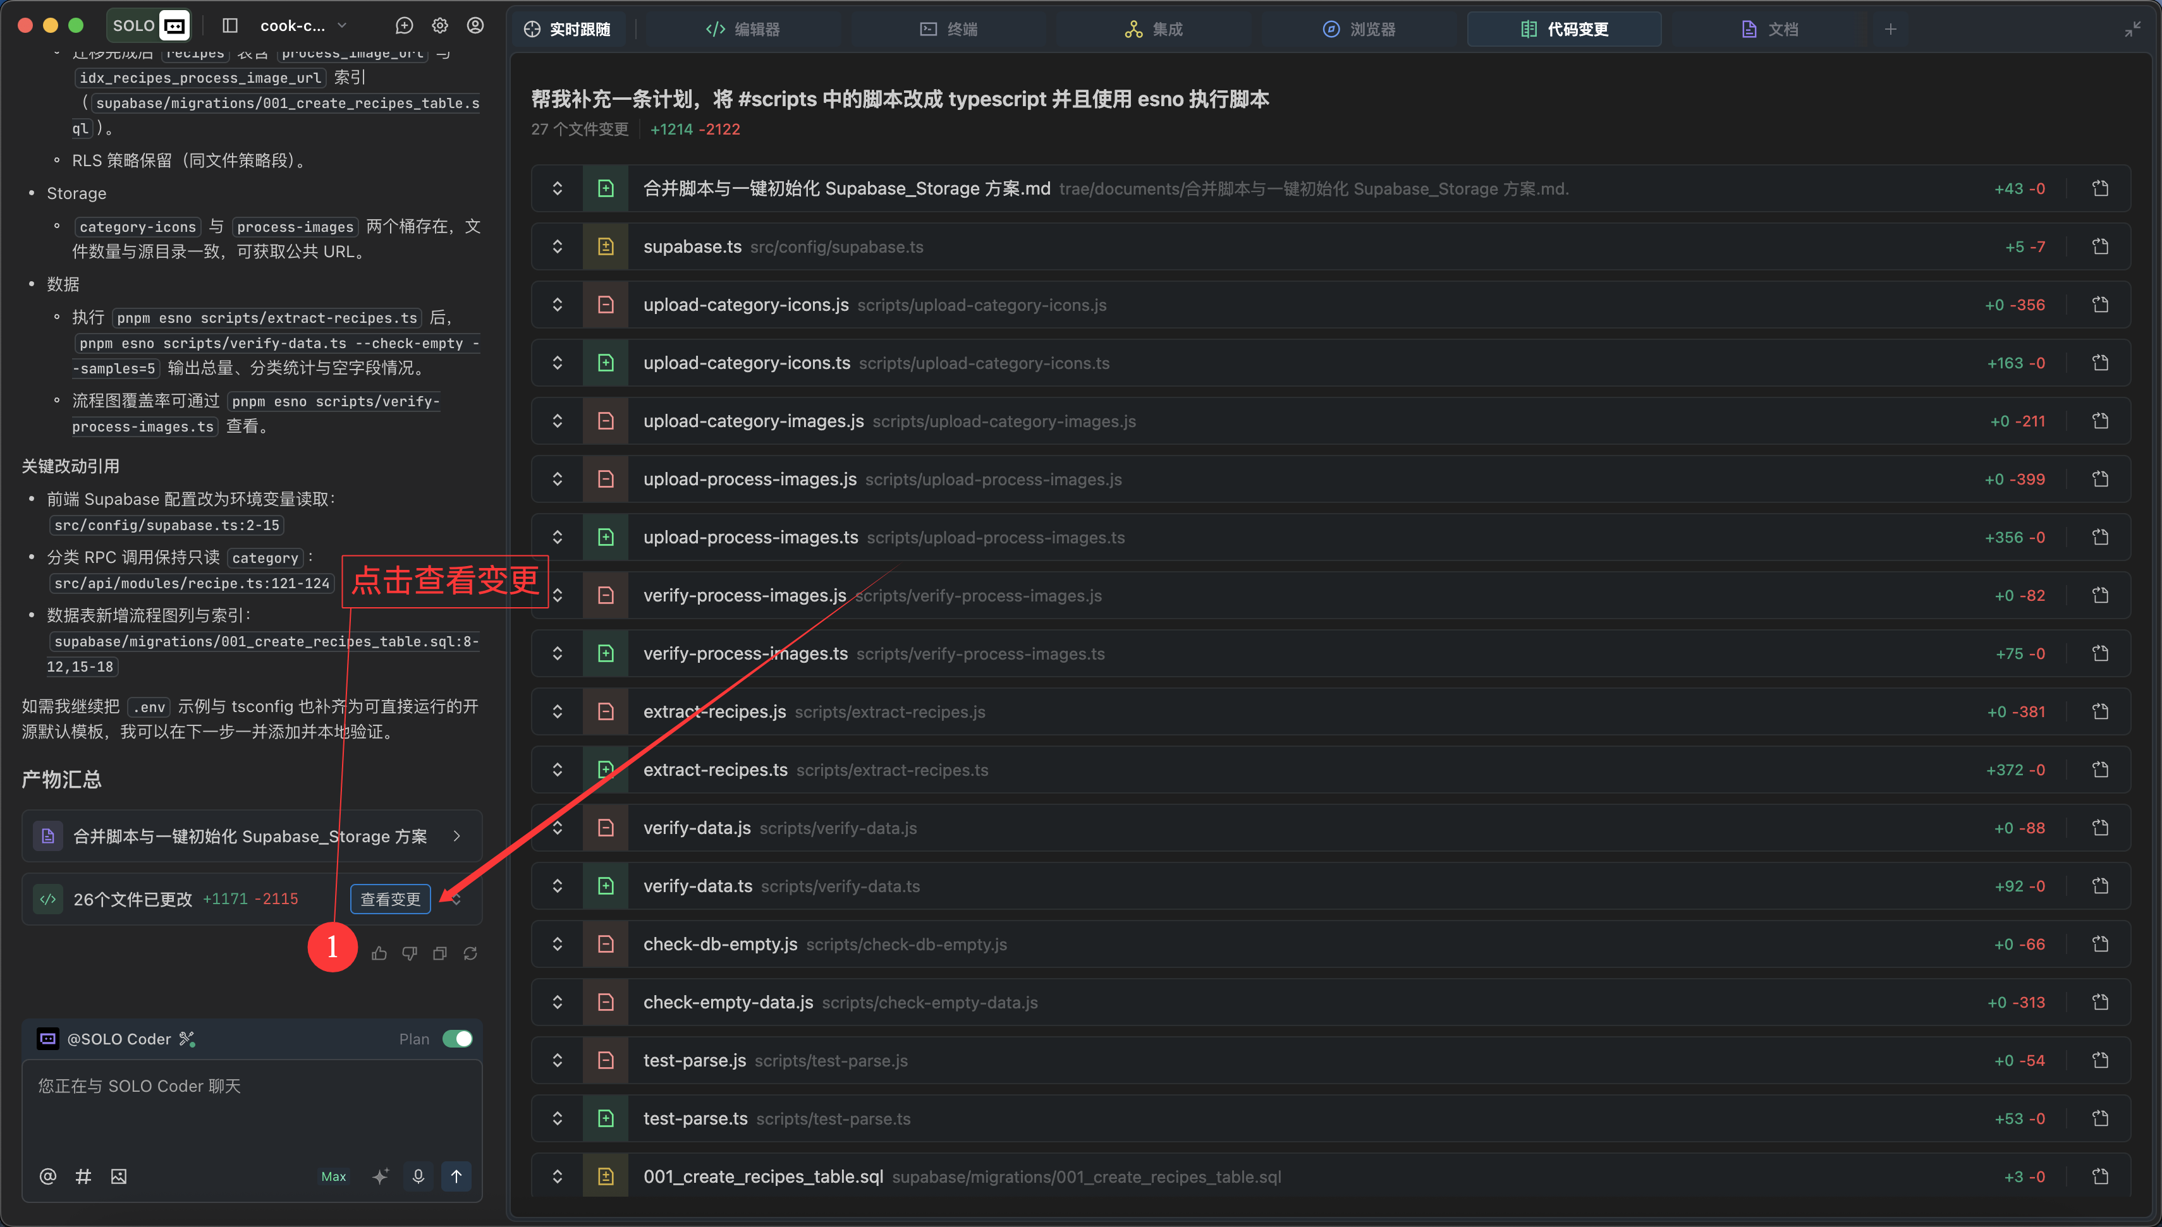Toggle the SOLO mode switch at top left
This screenshot has height=1227, width=2162.
click(x=150, y=26)
